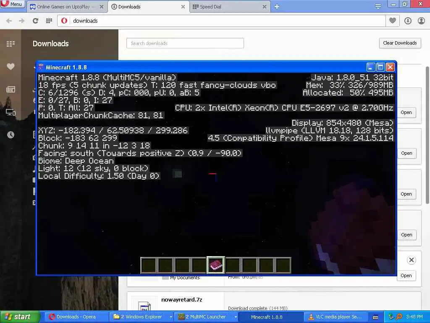Viewport: 430px width, 323px height.
Task: Click the Minecraft window icon in title bar
Action: [x=41, y=67]
